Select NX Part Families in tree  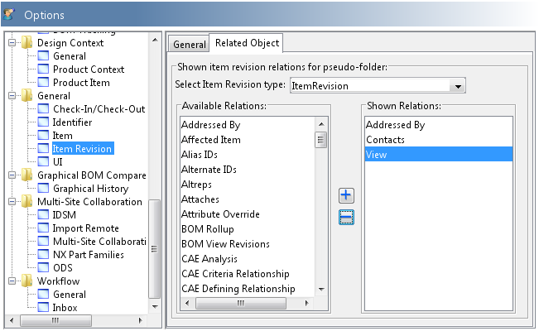[x=88, y=255]
